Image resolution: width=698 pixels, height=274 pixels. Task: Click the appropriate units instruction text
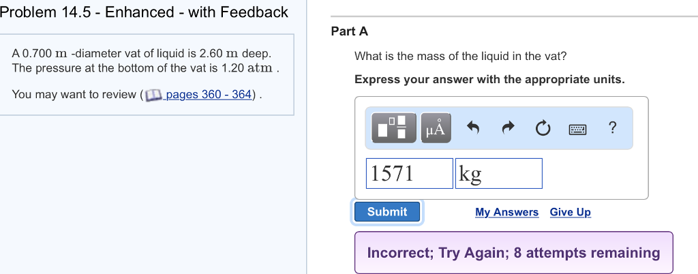(489, 80)
